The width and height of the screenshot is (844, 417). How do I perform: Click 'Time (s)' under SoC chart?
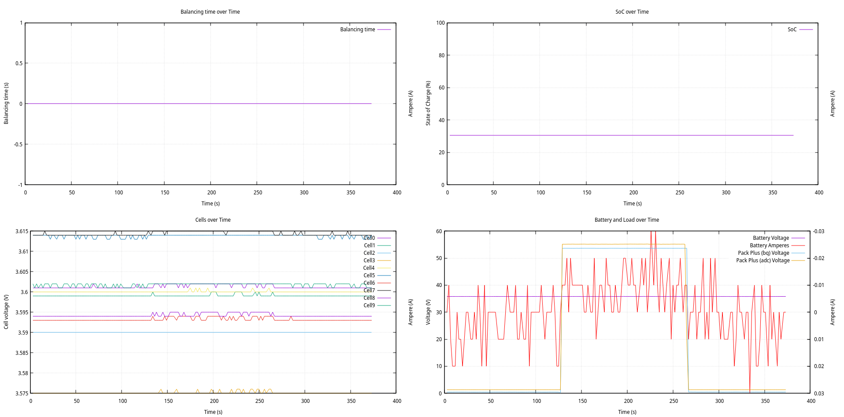click(x=632, y=204)
